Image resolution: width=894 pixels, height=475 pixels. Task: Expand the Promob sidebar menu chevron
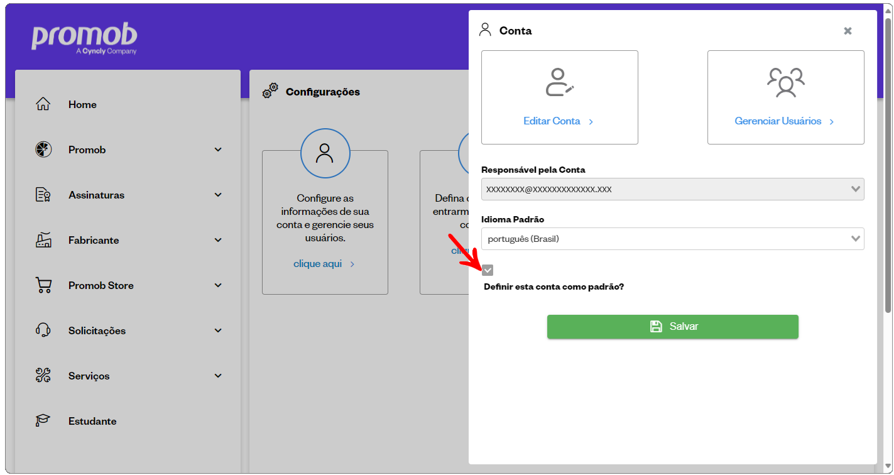[x=218, y=150]
